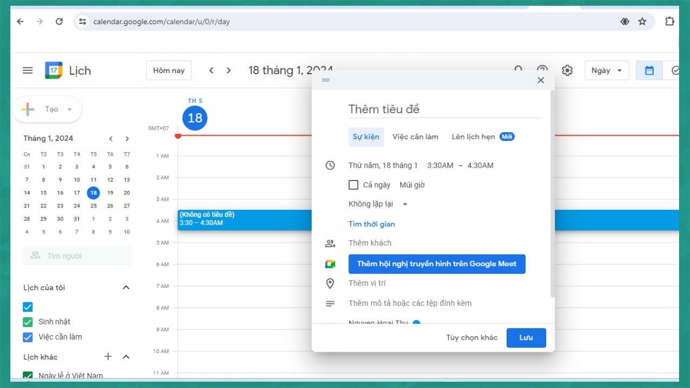Toggle the Việc cần làm calendar visibility
This screenshot has width=690, height=388.
(26, 337)
